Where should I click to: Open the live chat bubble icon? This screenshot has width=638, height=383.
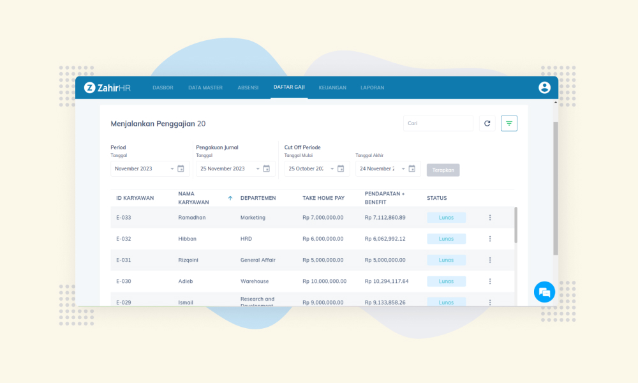[x=544, y=292]
